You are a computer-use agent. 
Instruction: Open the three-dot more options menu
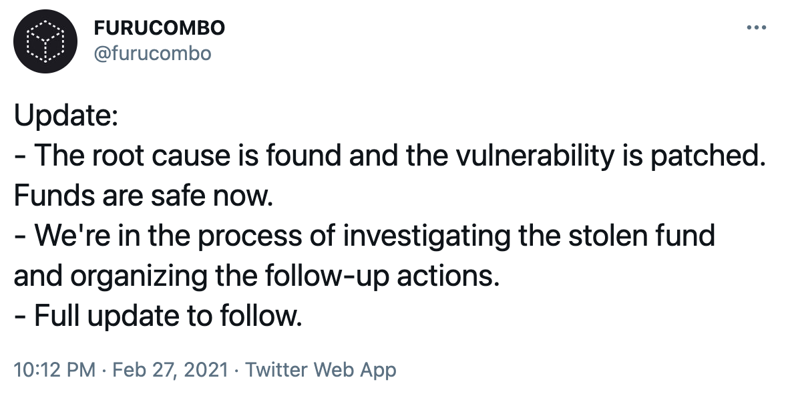point(755,28)
